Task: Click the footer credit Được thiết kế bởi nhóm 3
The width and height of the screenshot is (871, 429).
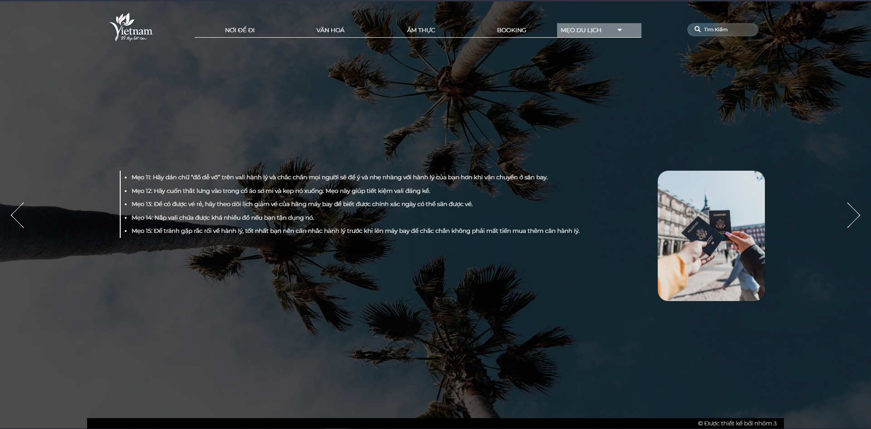Action: [x=737, y=423]
